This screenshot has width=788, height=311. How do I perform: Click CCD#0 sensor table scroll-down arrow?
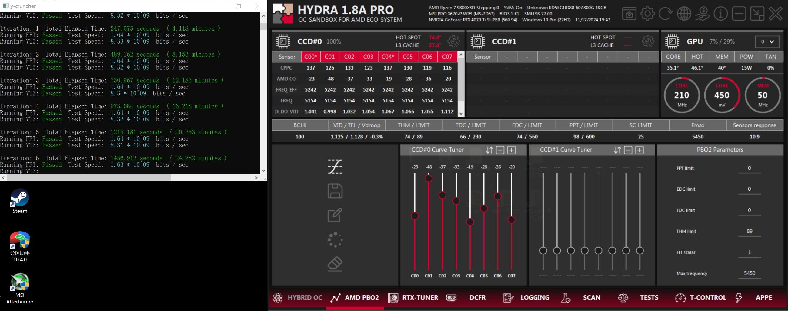(461, 114)
